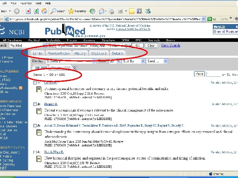Viewport: 238px width, 178px height.
Task: Click the browser Forward arrow button
Action: coord(17,11)
